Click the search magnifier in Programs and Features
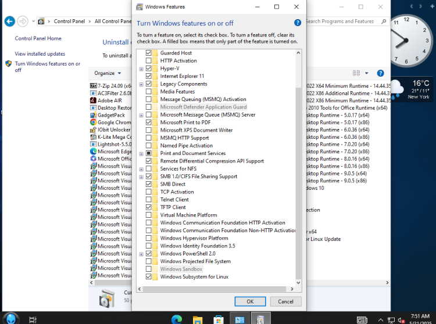The image size is (436, 324). [384, 21]
